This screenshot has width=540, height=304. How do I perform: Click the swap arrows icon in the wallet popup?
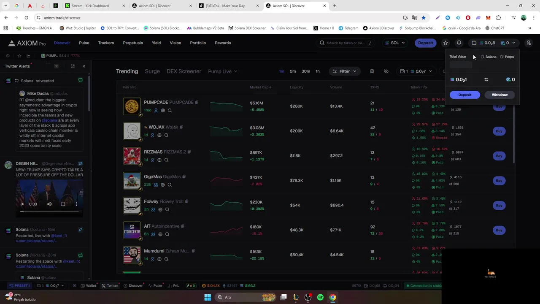pyautogui.click(x=486, y=79)
